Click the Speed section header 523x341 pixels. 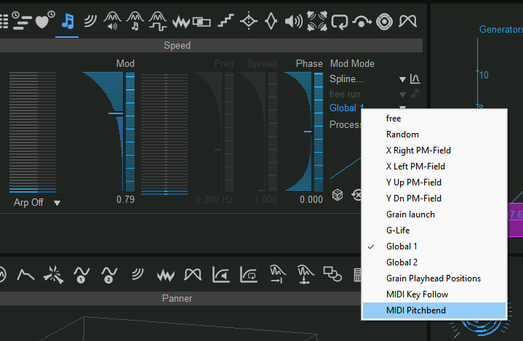tap(177, 45)
